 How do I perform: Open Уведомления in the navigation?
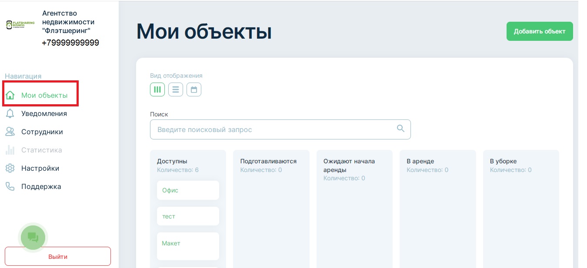(x=44, y=114)
